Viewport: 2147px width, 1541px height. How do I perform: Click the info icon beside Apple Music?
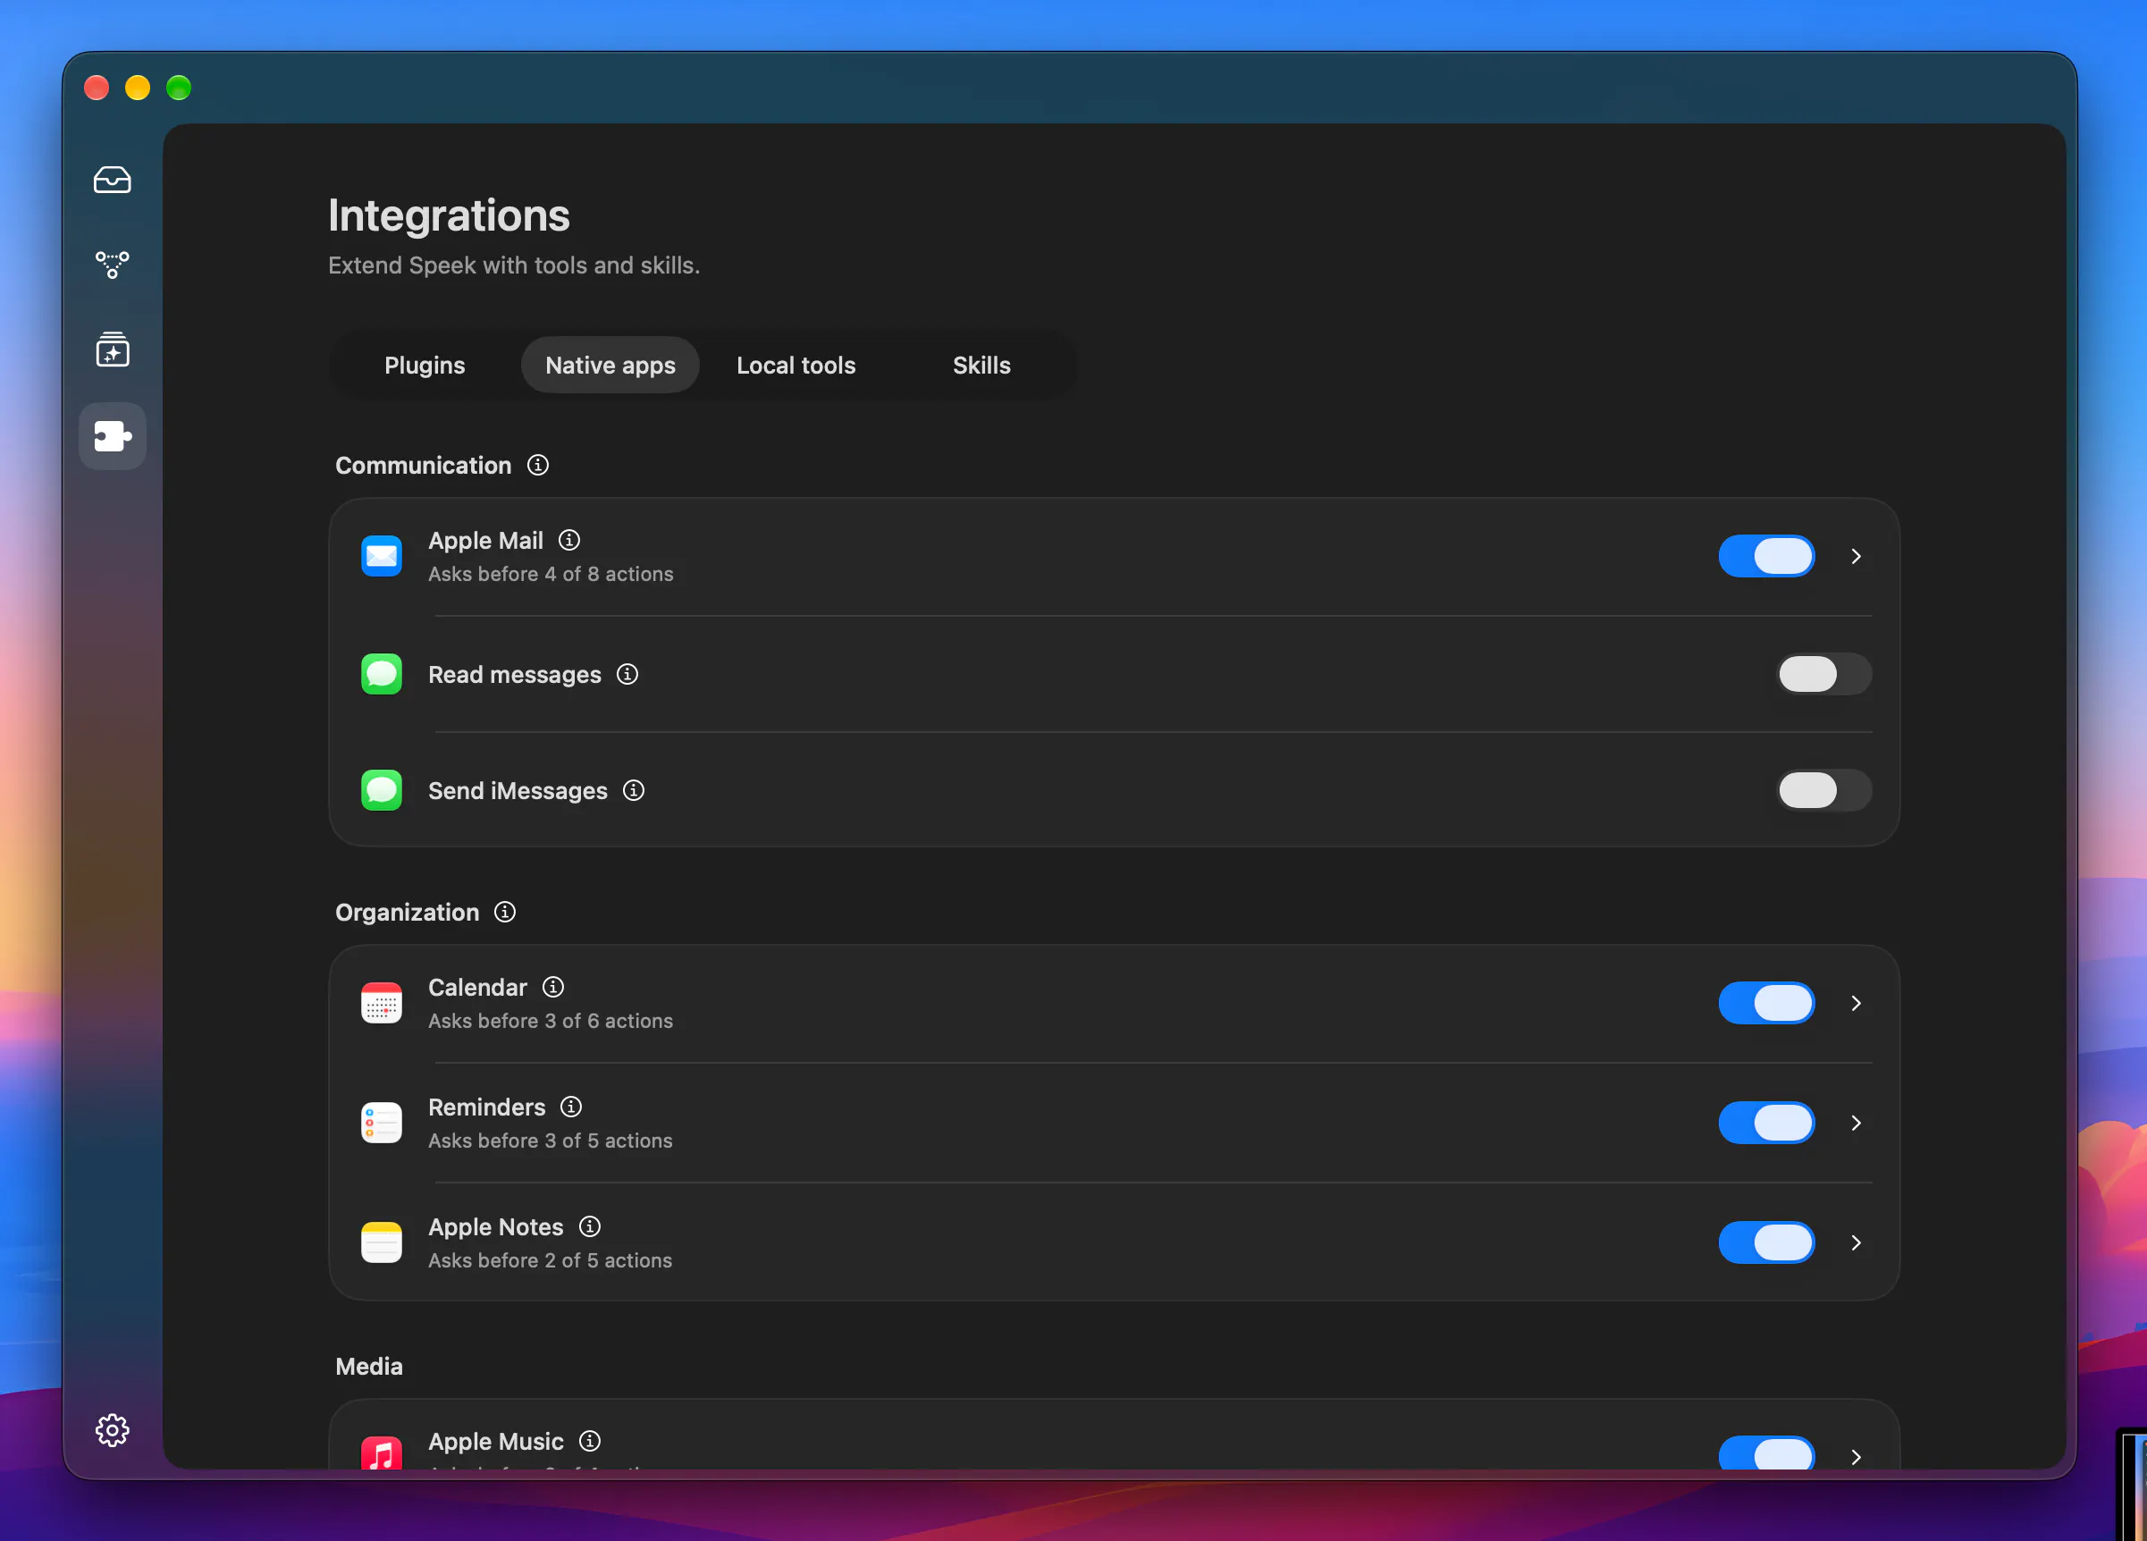590,1441
